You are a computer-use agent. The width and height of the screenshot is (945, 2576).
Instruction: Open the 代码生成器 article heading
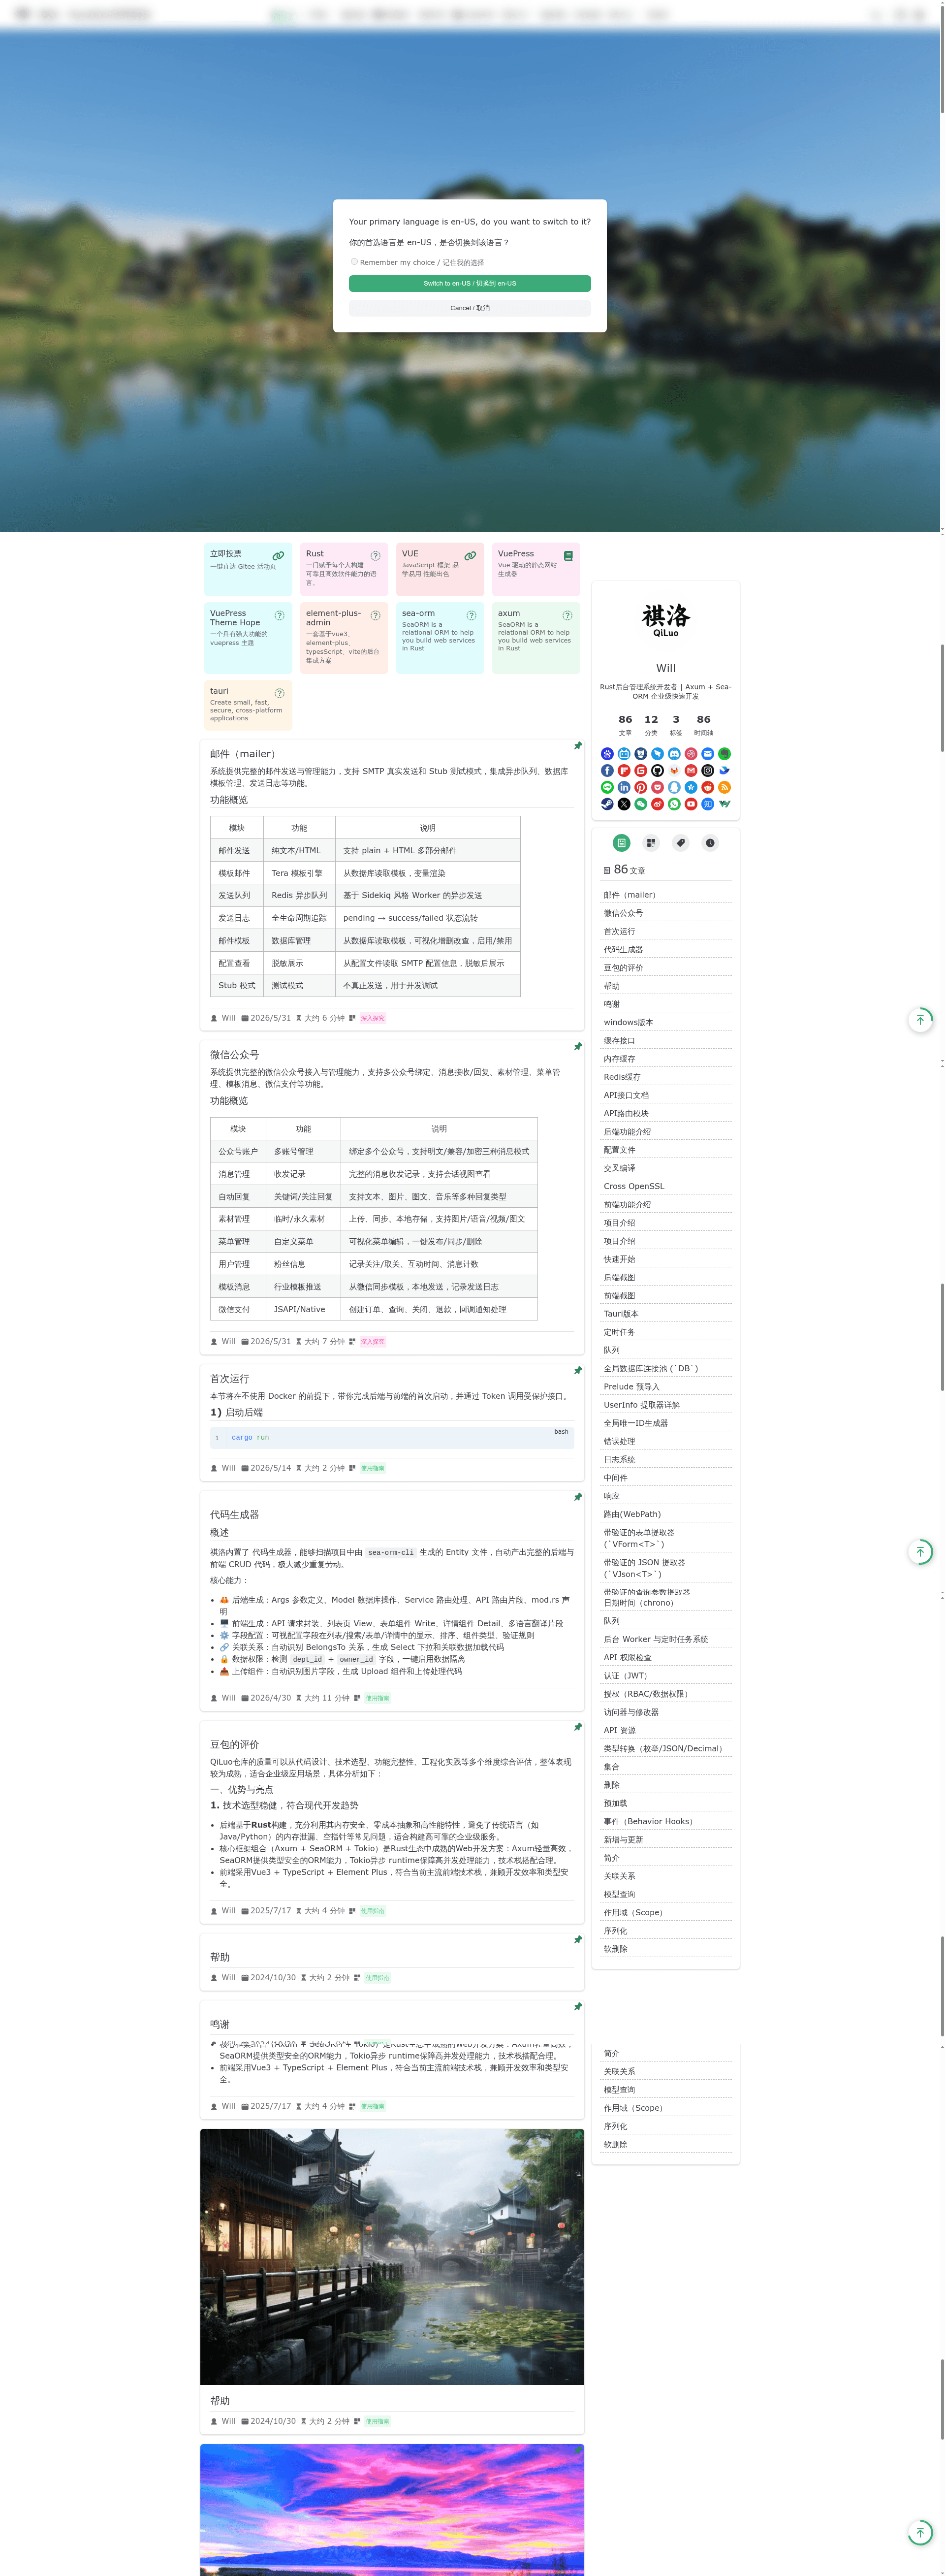(234, 1515)
